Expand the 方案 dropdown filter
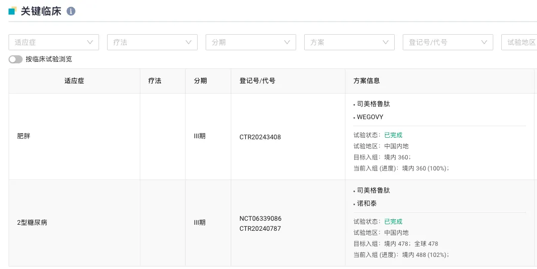 [x=349, y=42]
